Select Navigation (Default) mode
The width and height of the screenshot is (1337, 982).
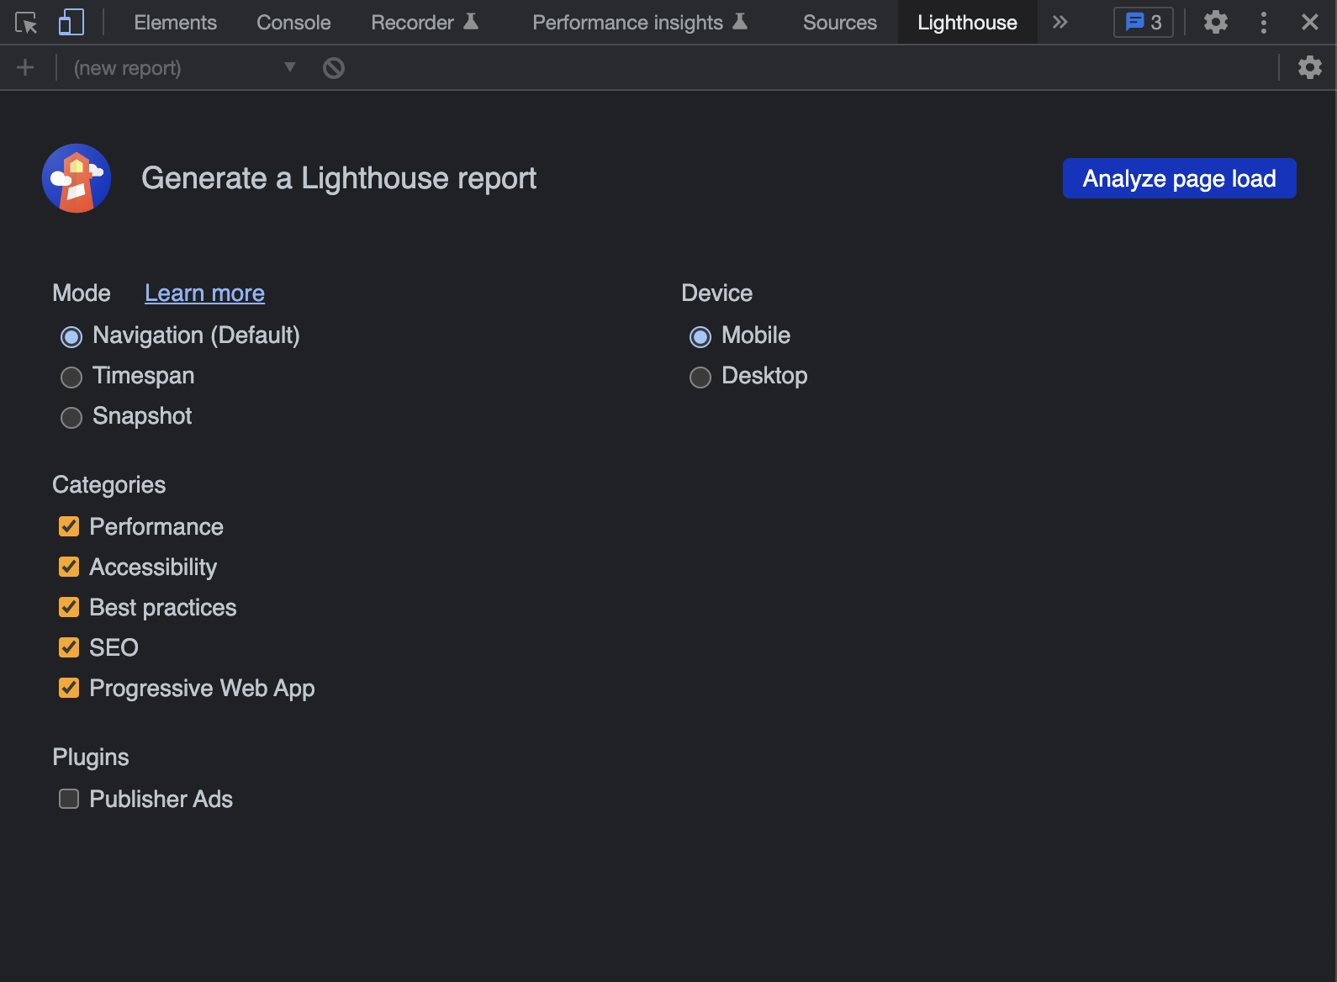[x=71, y=336]
